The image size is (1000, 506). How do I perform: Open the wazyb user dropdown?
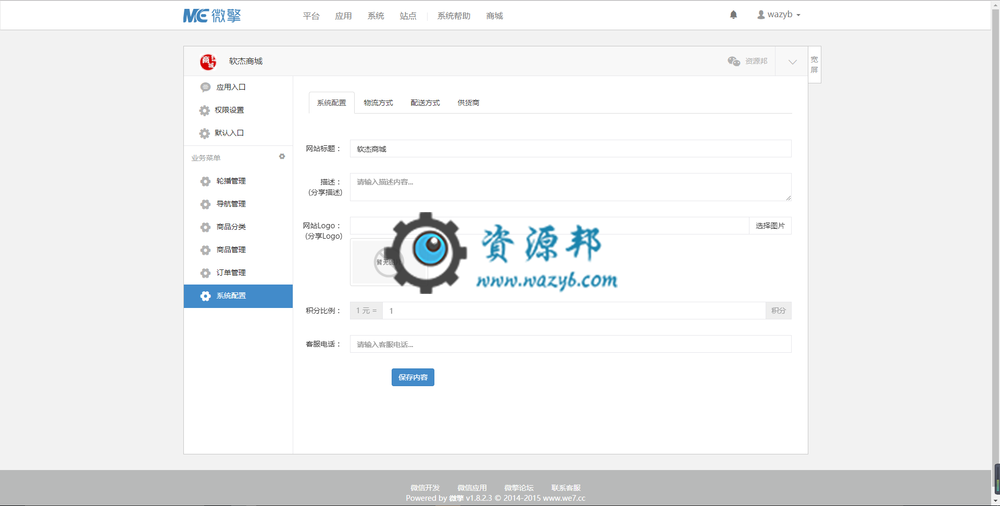pyautogui.click(x=779, y=15)
